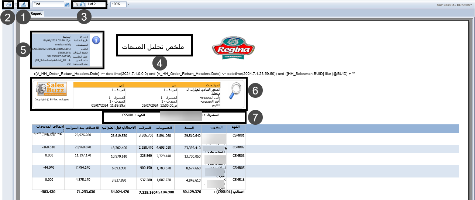The image size is (475, 200).
Task: Click the CSMR01 code cell
Action: pos(238,135)
